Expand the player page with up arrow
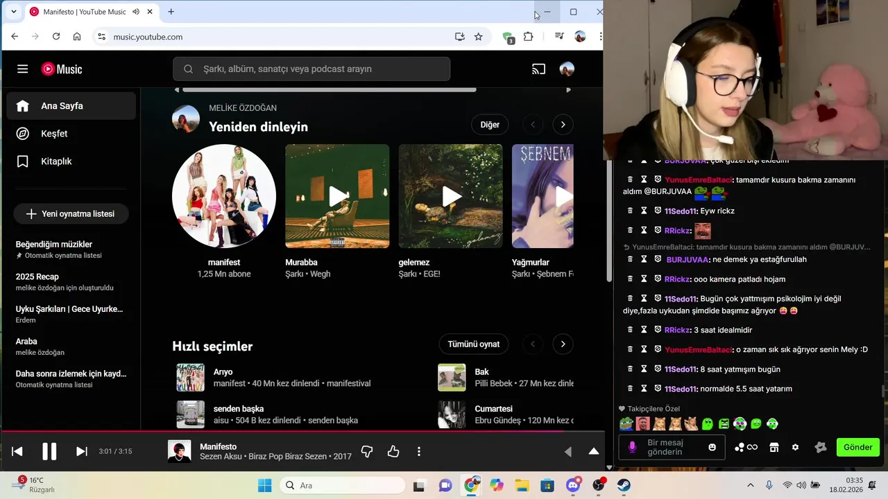888x499 pixels. [594, 451]
